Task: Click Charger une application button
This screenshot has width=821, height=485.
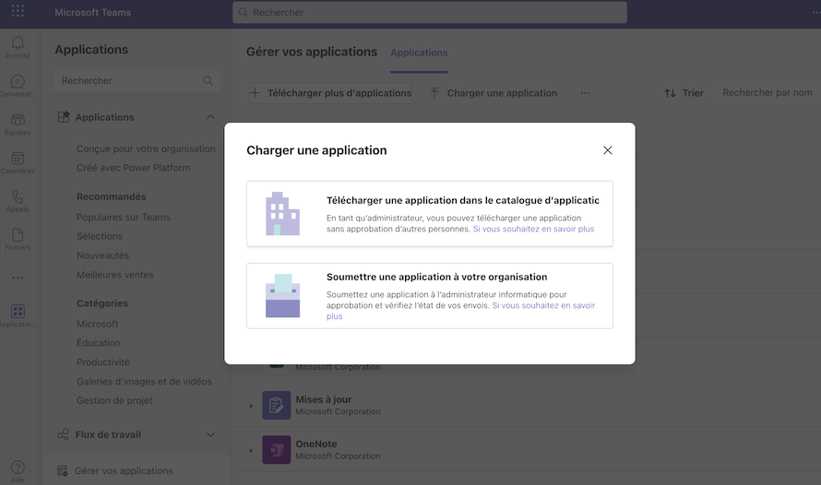Action: (494, 93)
